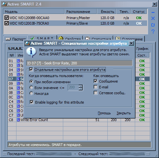Click the info icon in row C6
Screen dimensions: 159x158
[18, 111]
